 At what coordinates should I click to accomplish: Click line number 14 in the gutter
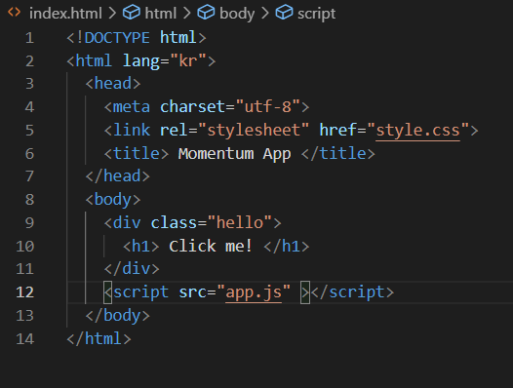coord(24,339)
